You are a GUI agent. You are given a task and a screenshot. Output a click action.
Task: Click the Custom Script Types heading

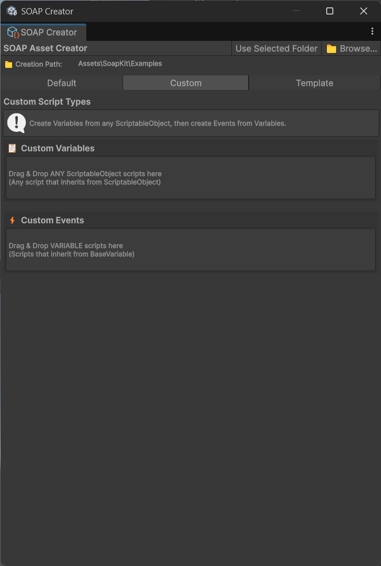pyautogui.click(x=47, y=102)
